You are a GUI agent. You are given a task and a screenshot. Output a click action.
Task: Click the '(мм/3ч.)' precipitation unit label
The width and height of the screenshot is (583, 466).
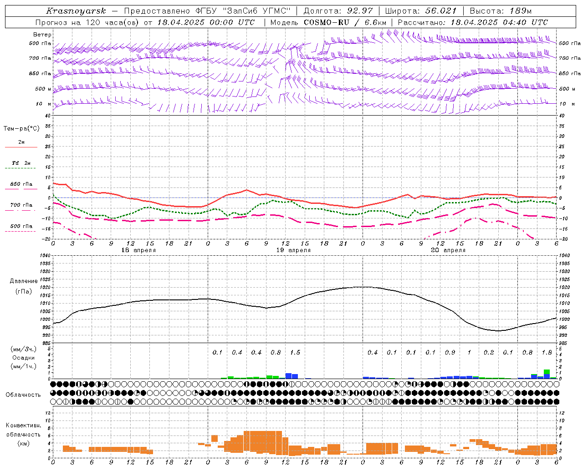pyautogui.click(x=24, y=349)
